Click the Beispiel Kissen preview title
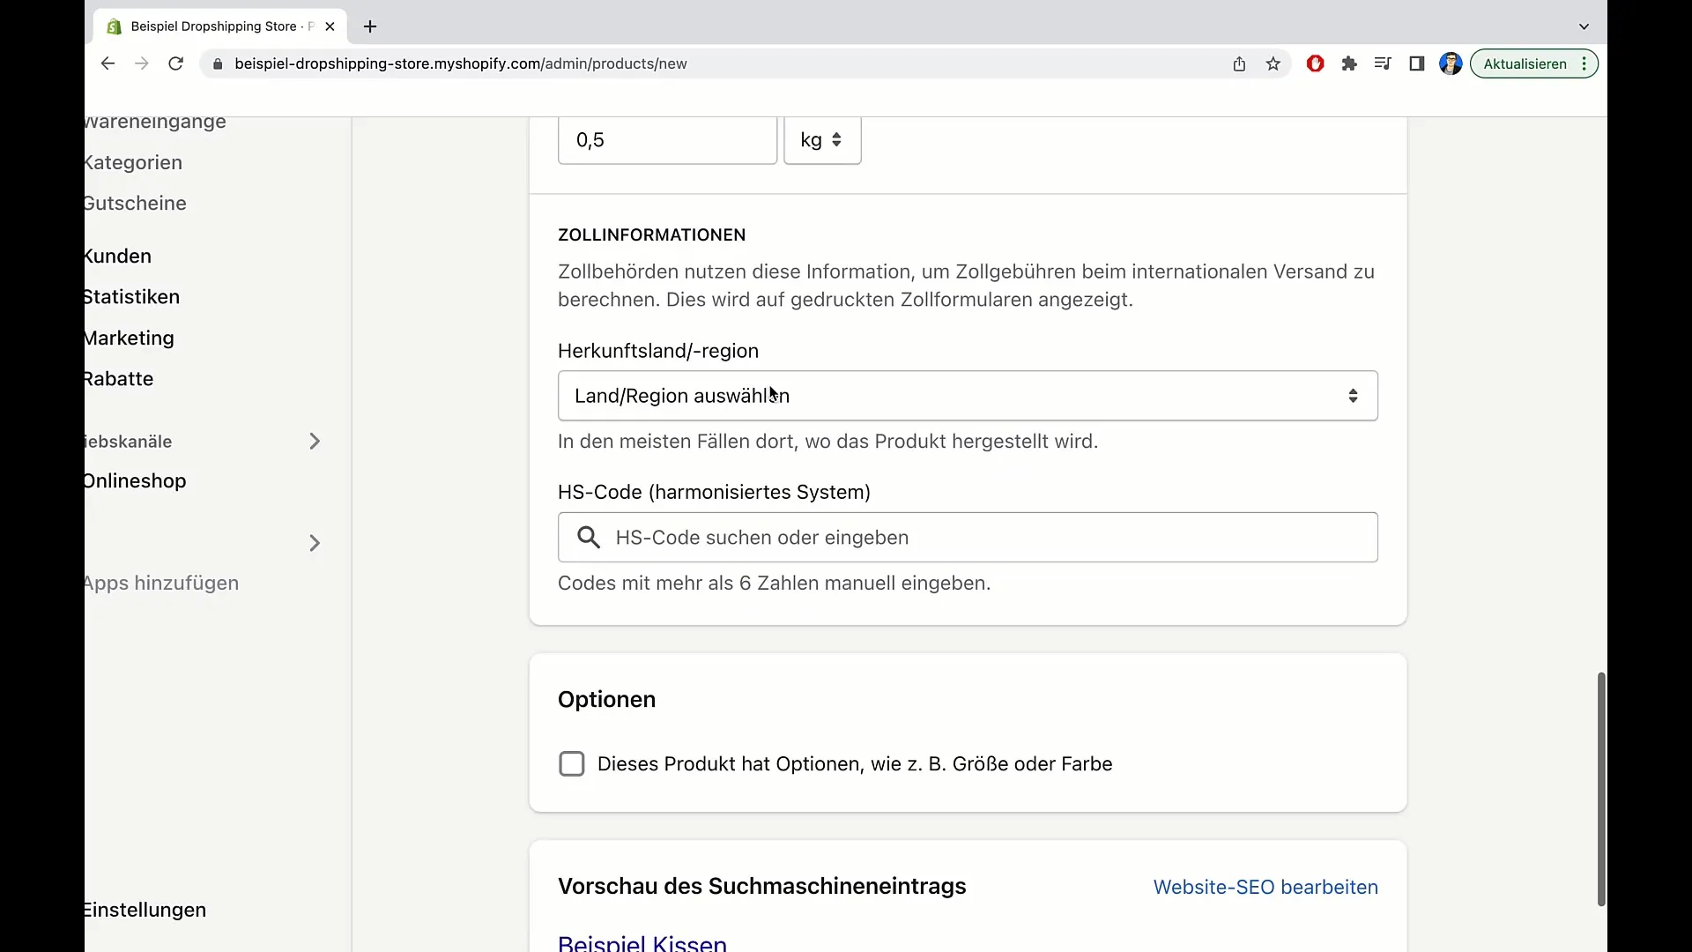Screen dimensions: 1692x952 pyautogui.click(x=642, y=941)
